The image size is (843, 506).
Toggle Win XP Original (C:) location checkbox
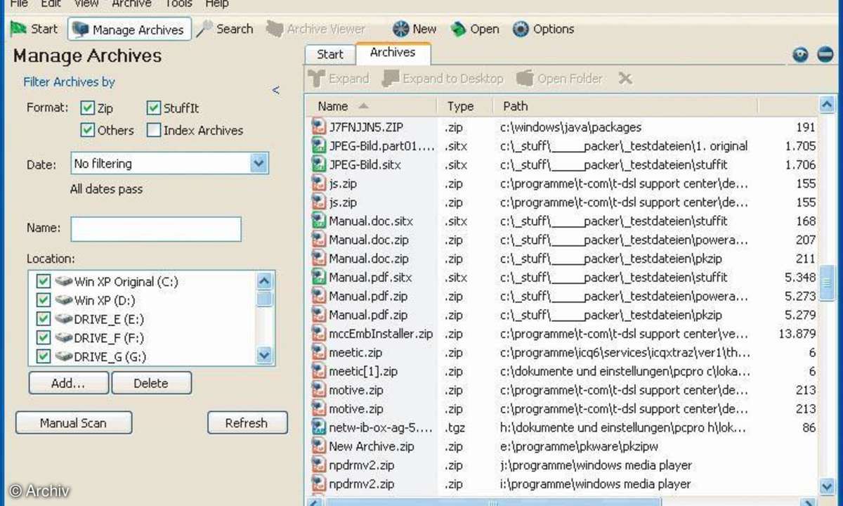(43, 281)
